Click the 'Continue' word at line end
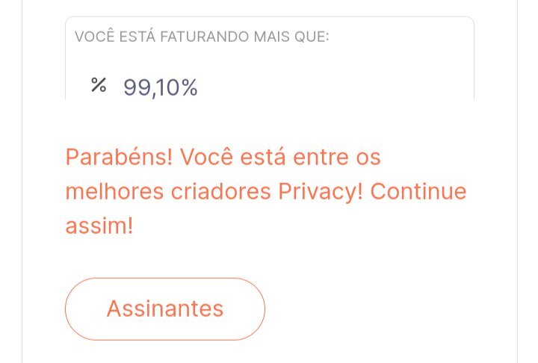This screenshot has height=363, width=538. coord(418,192)
